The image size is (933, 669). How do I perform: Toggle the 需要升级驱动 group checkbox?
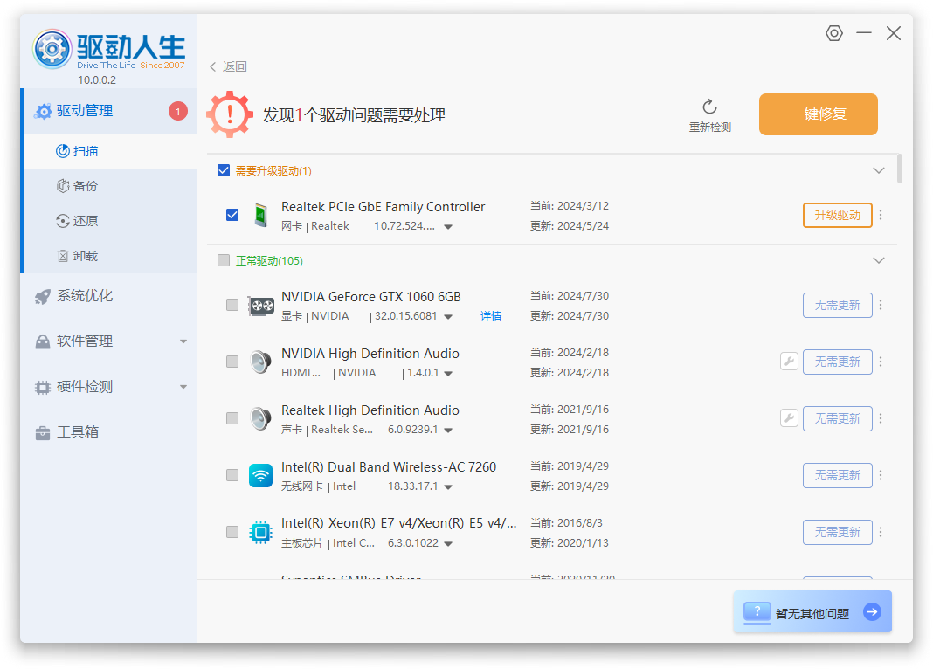click(x=224, y=170)
